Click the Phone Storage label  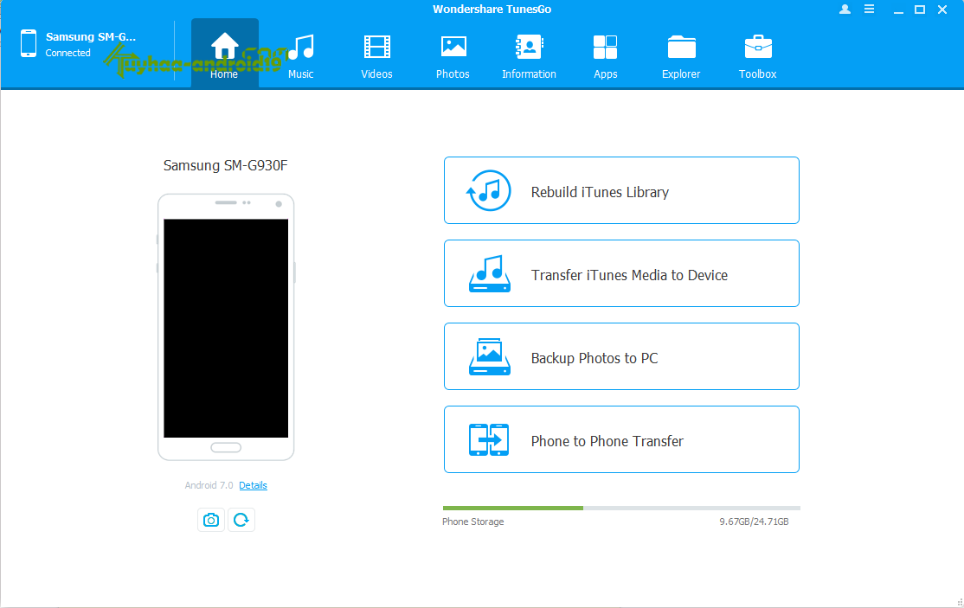[472, 522]
